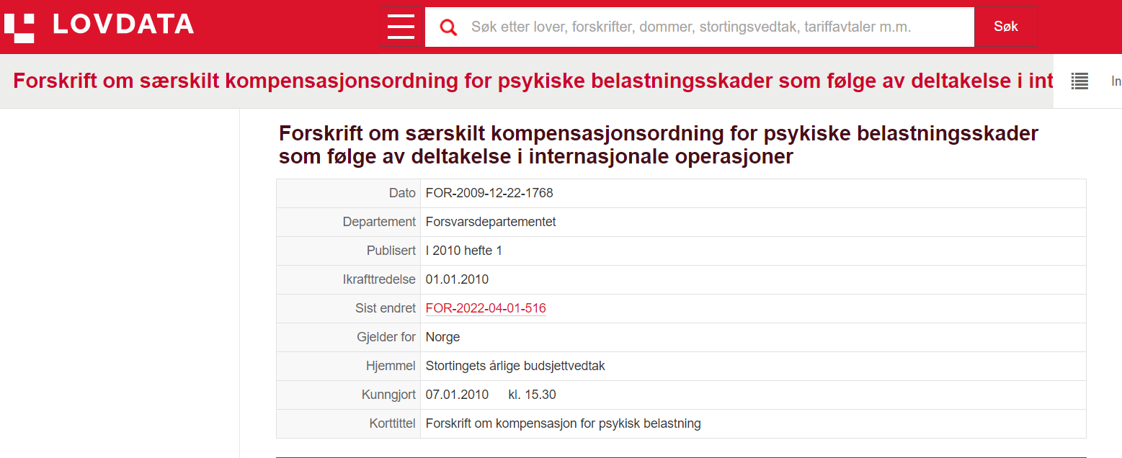Click the Kunngjort row label
1122x458 pixels.
click(388, 395)
